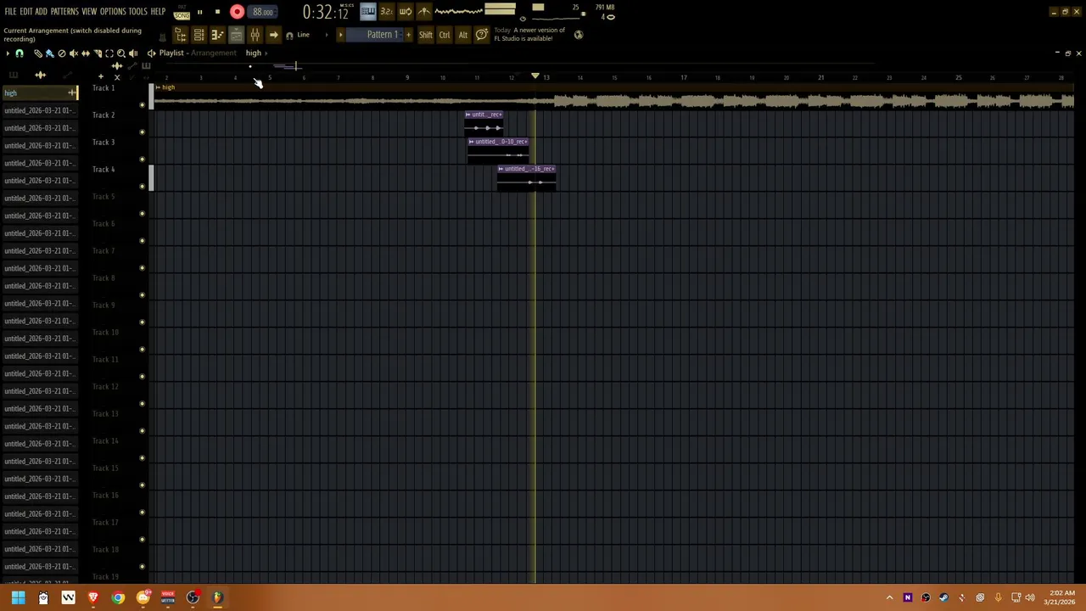The image size is (1086, 611).
Task: Toggle loop recording icon
Action: point(405,12)
